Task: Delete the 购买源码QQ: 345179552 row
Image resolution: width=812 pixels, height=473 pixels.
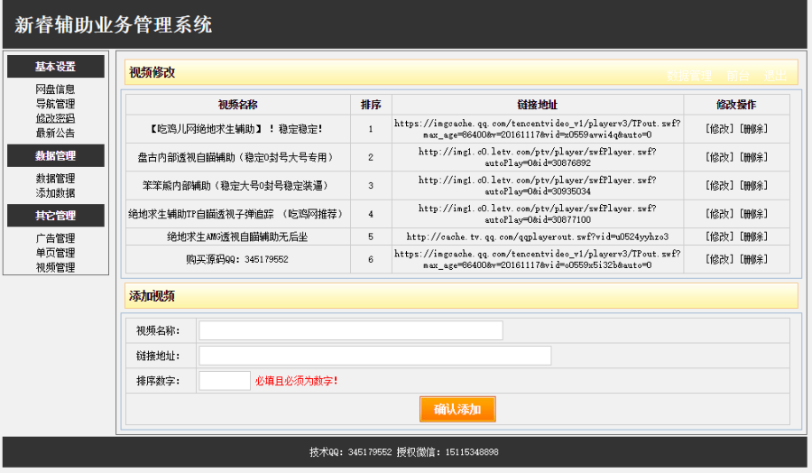Action: coord(754,259)
